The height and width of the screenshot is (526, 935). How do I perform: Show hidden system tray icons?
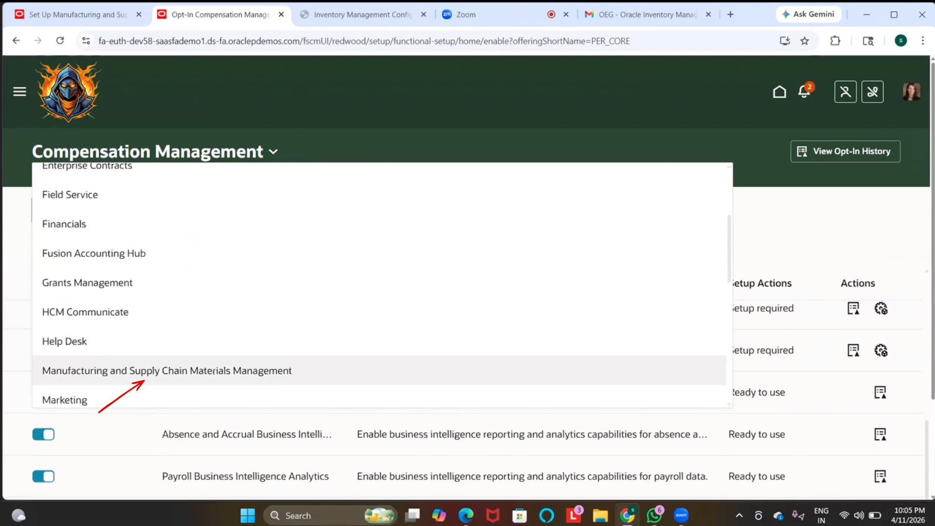[739, 515]
